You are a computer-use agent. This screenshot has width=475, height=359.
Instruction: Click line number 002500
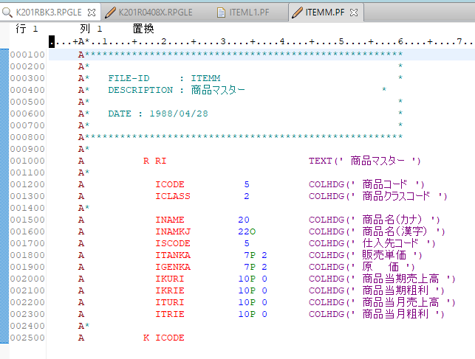click(27, 338)
